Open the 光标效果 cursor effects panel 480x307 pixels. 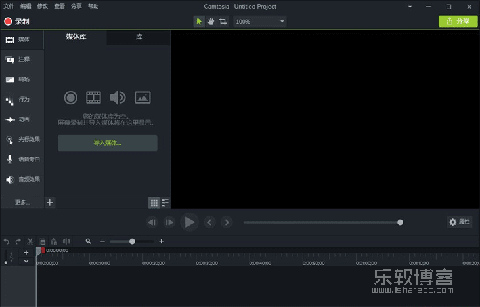click(x=22, y=140)
